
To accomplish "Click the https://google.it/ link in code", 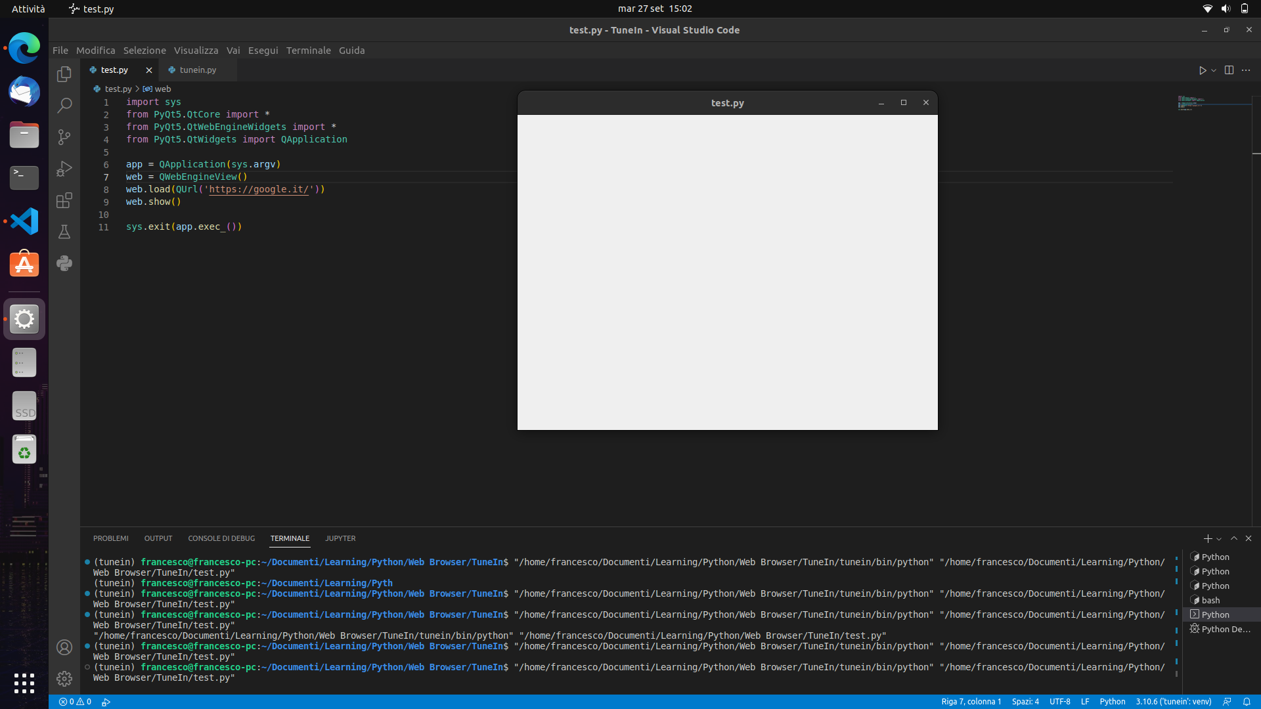I will (x=258, y=188).
